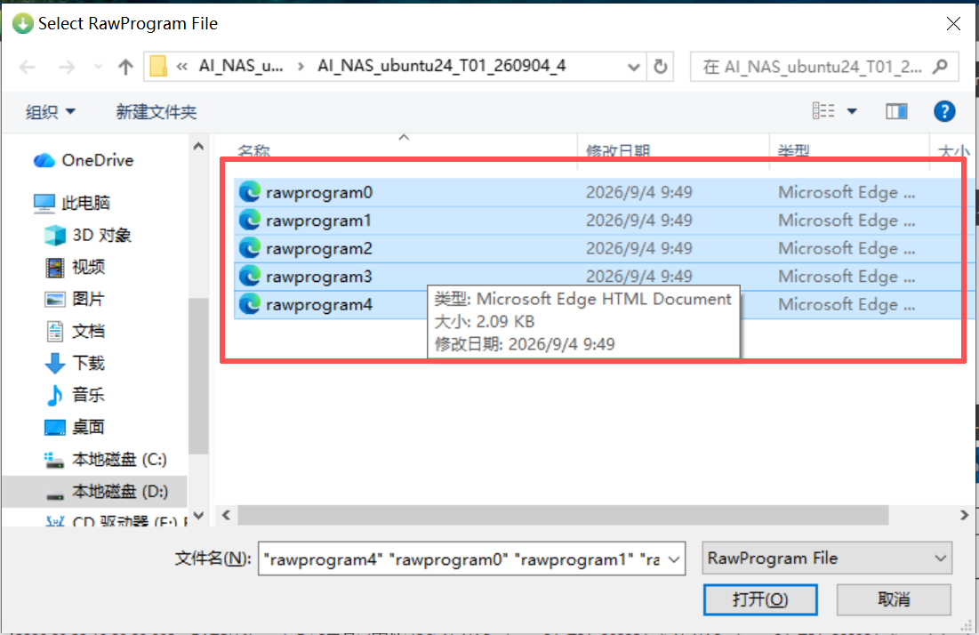Open the 组织 menu

[x=50, y=112]
